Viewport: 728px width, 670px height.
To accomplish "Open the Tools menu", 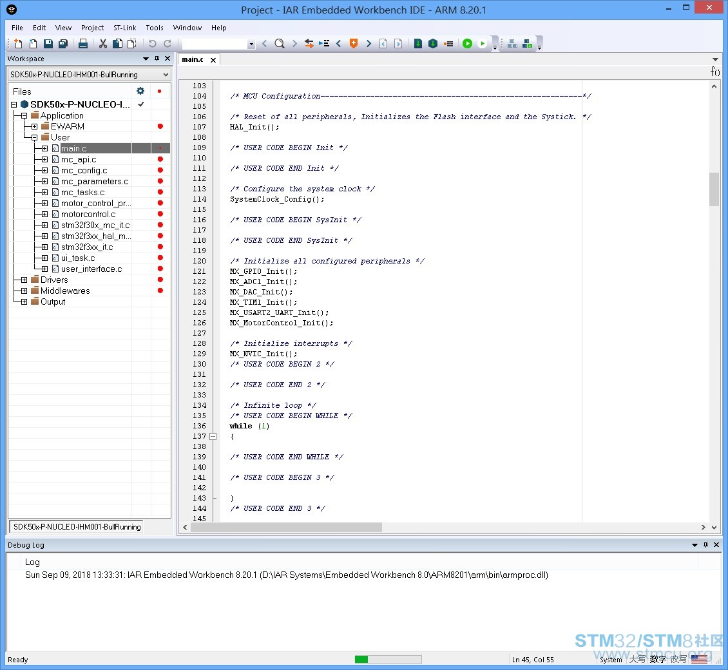I will (155, 28).
